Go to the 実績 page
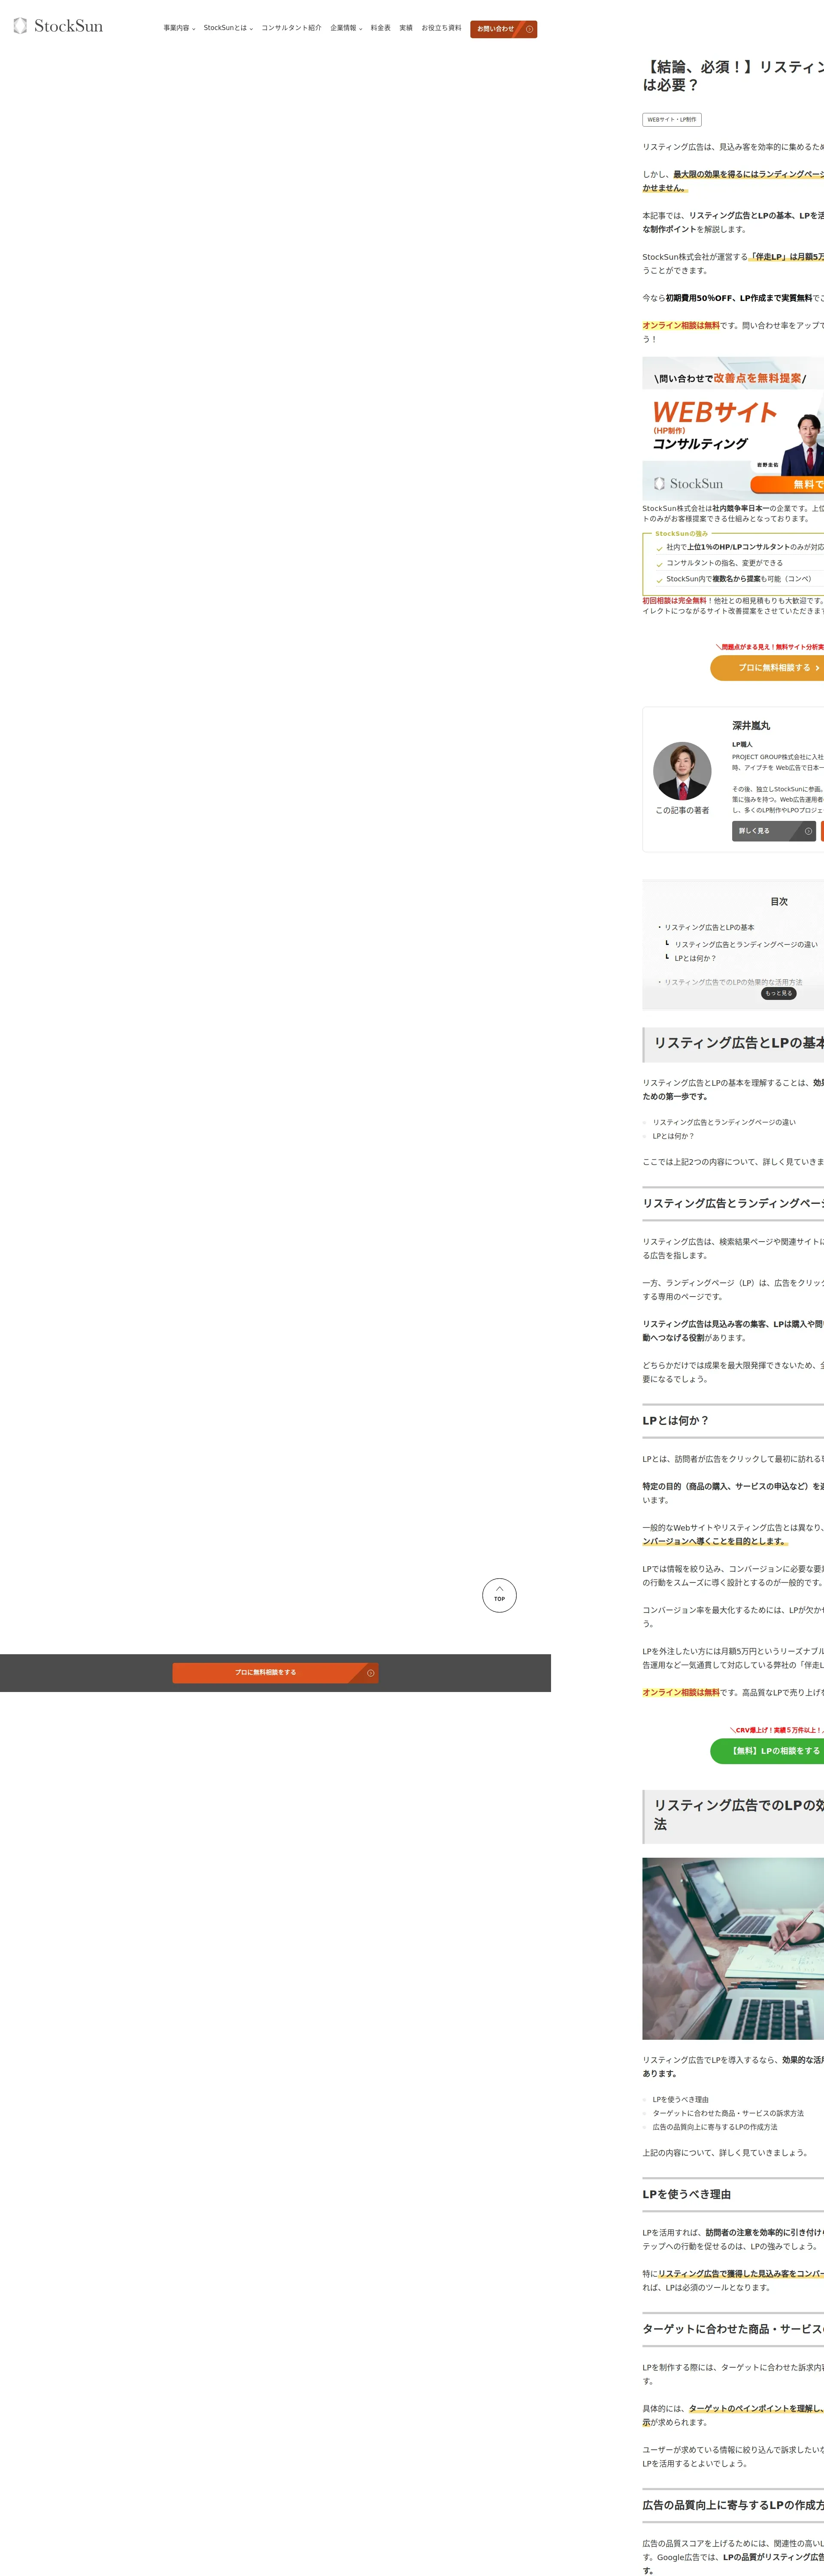Screen dimensions: 824x2576 pyautogui.click(x=406, y=28)
